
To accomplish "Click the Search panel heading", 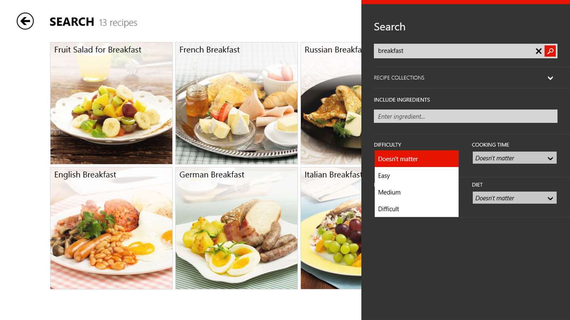I will coord(389,27).
